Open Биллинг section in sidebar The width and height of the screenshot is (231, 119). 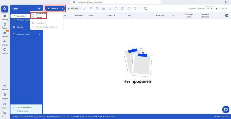pos(5,105)
